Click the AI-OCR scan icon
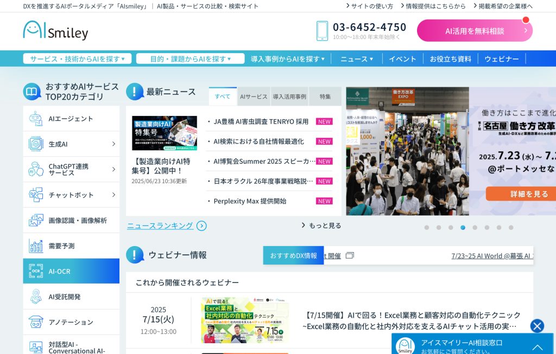Screen dimensions: 556x354 pos(36,271)
